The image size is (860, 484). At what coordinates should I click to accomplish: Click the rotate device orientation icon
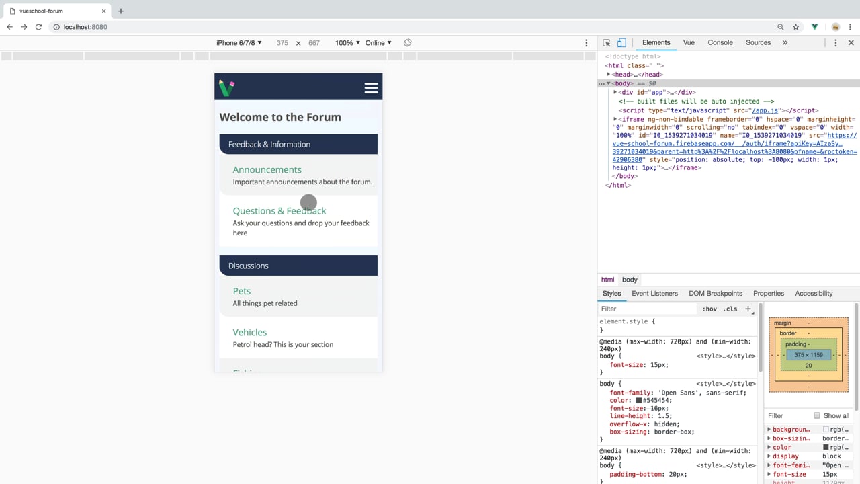point(407,42)
